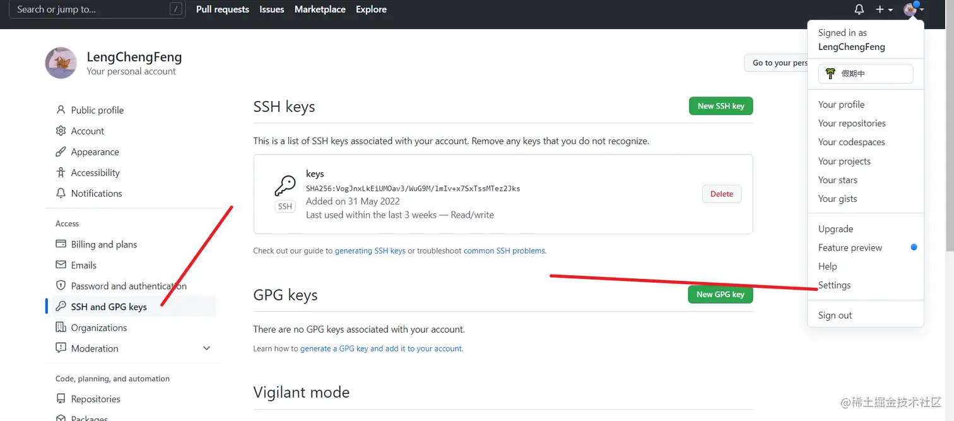Click the Accessibility figure icon
The width and height of the screenshot is (954, 421).
[x=61, y=172]
